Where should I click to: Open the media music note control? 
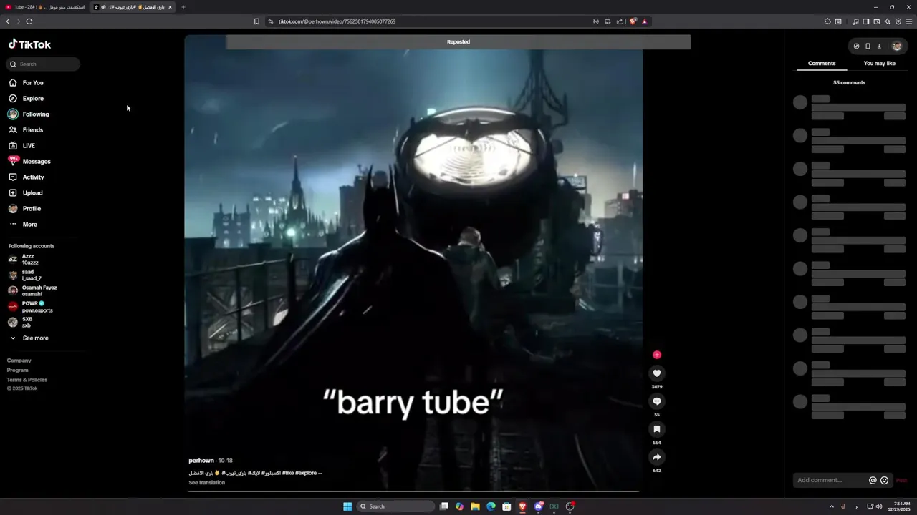pos(855,21)
